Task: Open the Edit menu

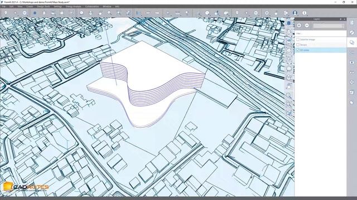Action: click(x=11, y=7)
